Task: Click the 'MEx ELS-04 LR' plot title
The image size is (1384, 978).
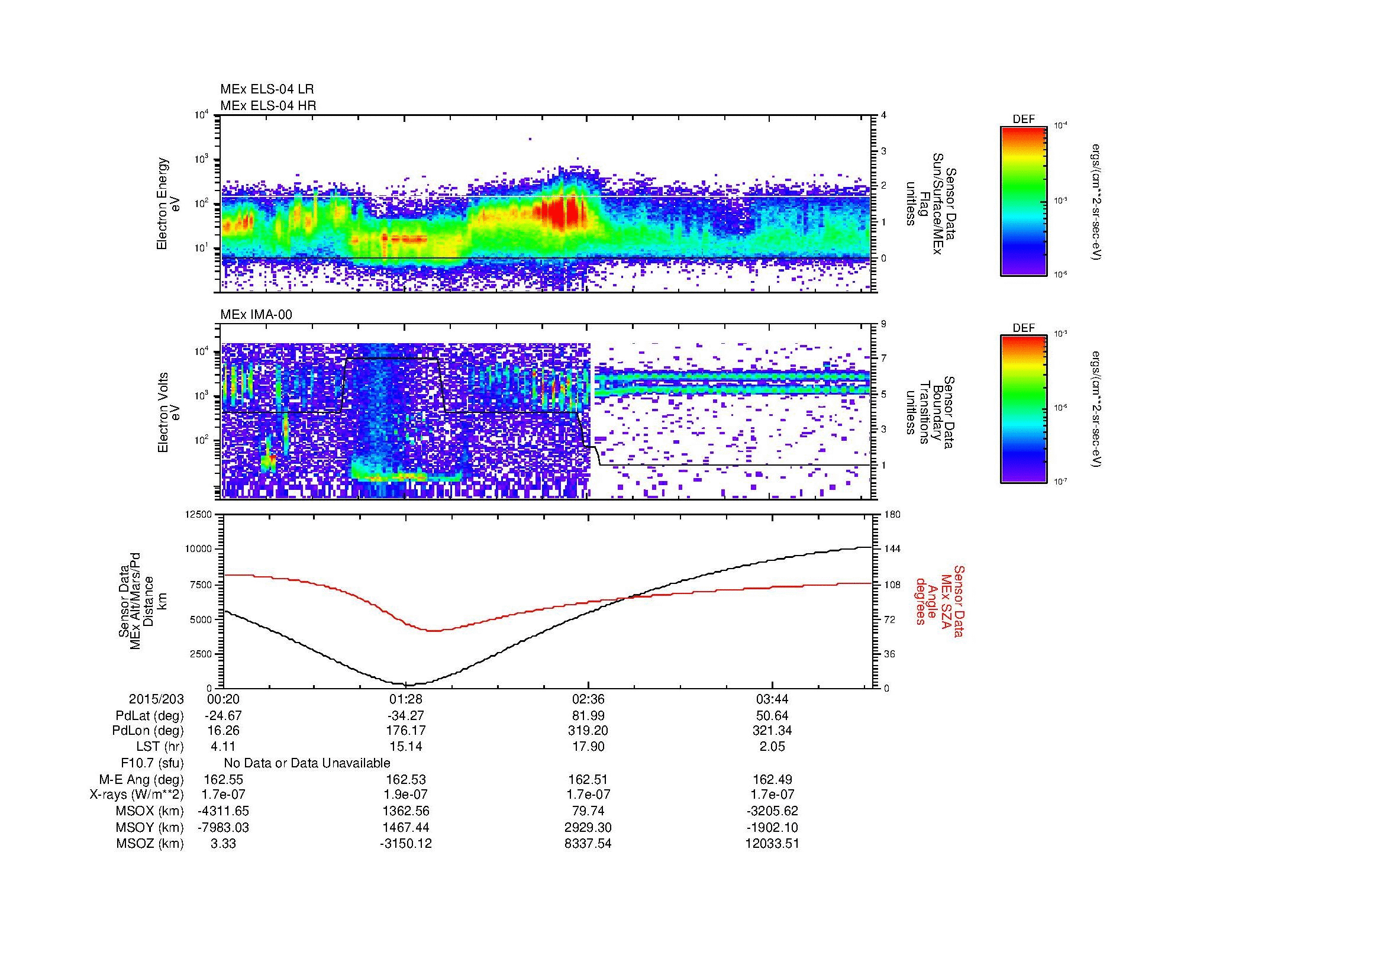Action: [267, 89]
